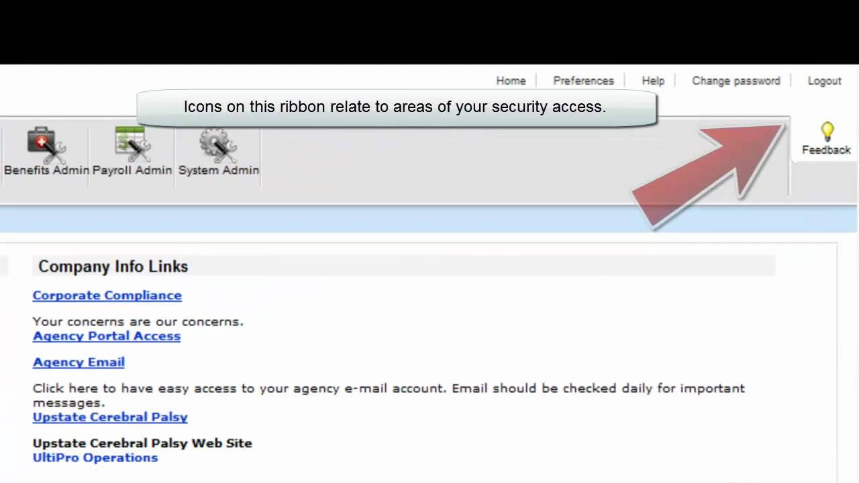859x483 pixels.
Task: Open the System Admin gears icon
Action: [218, 145]
